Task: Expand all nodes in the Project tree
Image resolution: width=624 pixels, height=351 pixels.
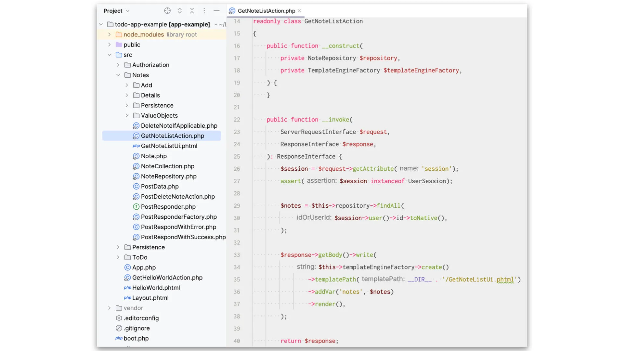Action: click(179, 11)
